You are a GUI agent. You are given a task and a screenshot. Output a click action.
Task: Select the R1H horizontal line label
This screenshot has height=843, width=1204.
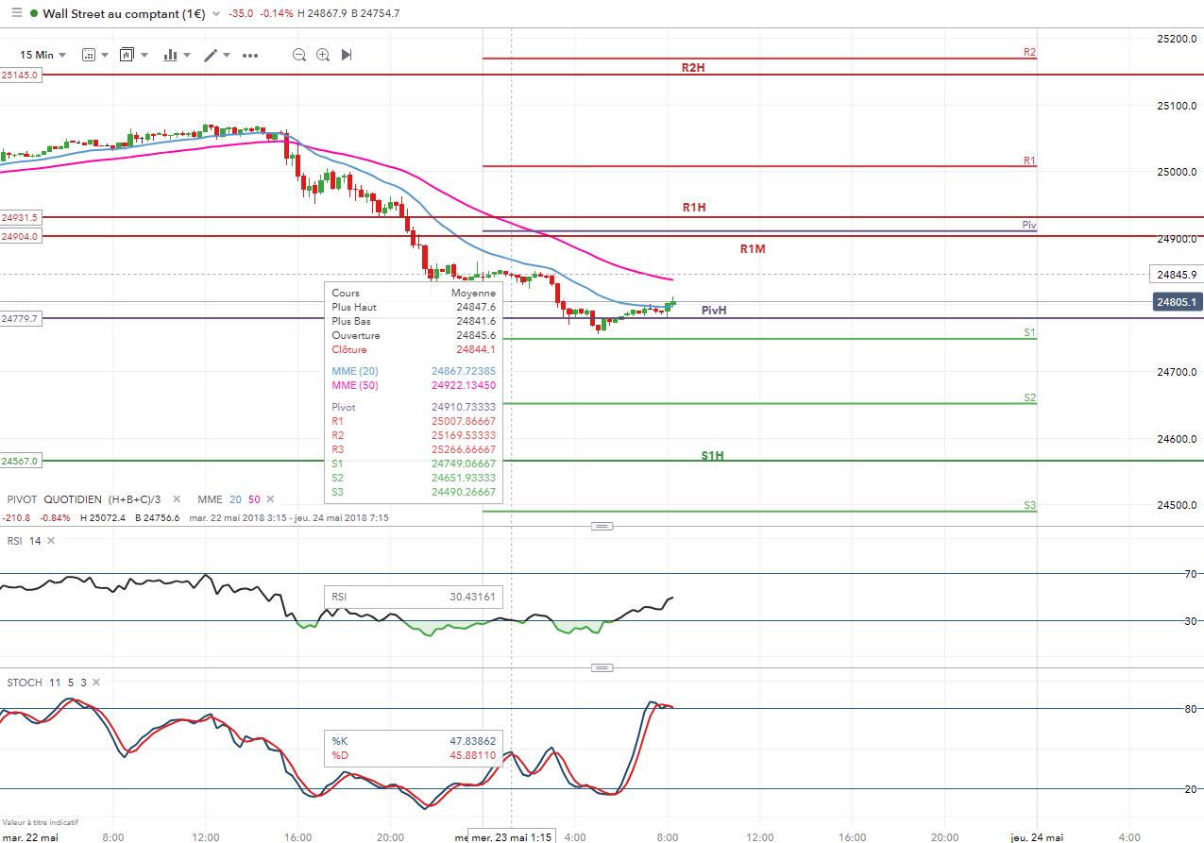[x=694, y=207]
